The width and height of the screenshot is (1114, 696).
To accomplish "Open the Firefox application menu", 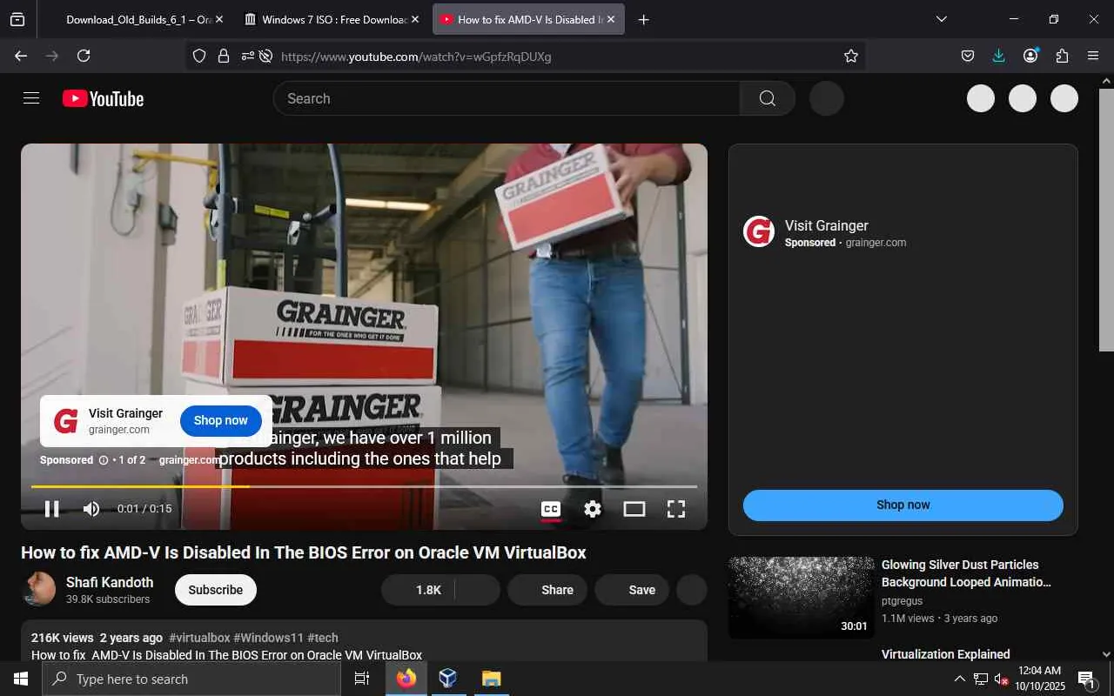I will [1093, 56].
